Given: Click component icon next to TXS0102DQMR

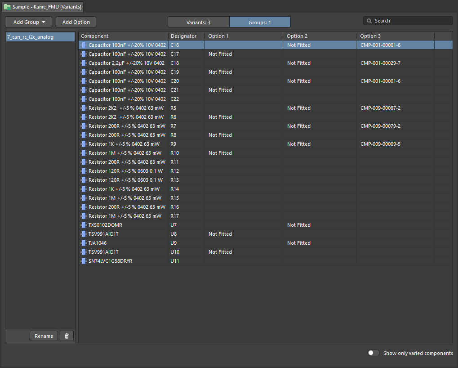Looking at the screenshot, I should pyautogui.click(x=83, y=225).
